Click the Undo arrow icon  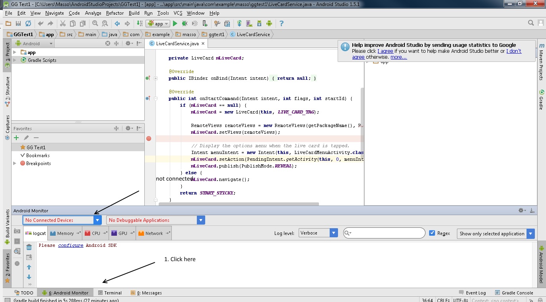pos(41,24)
